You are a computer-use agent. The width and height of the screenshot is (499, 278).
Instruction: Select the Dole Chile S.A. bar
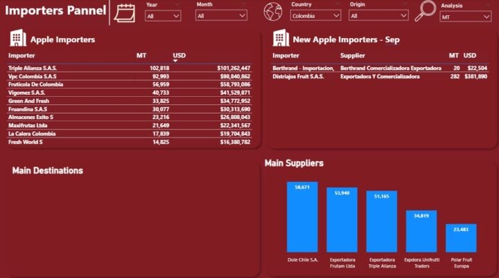[302, 217]
